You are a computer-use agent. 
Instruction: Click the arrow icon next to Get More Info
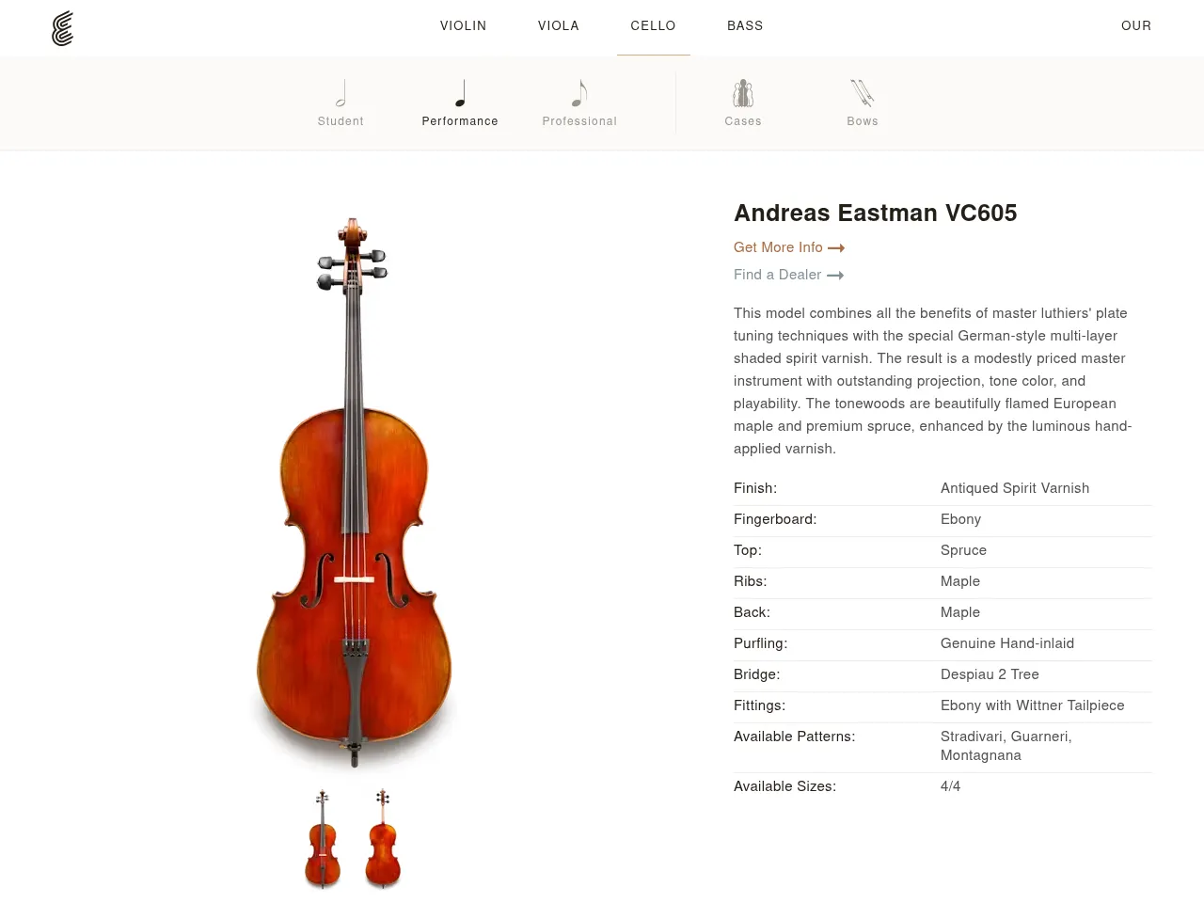[836, 247]
